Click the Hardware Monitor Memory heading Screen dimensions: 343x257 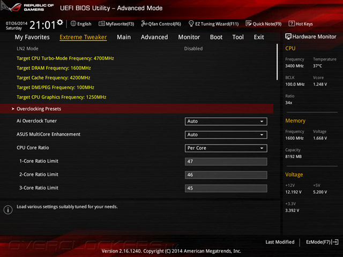[x=295, y=120]
